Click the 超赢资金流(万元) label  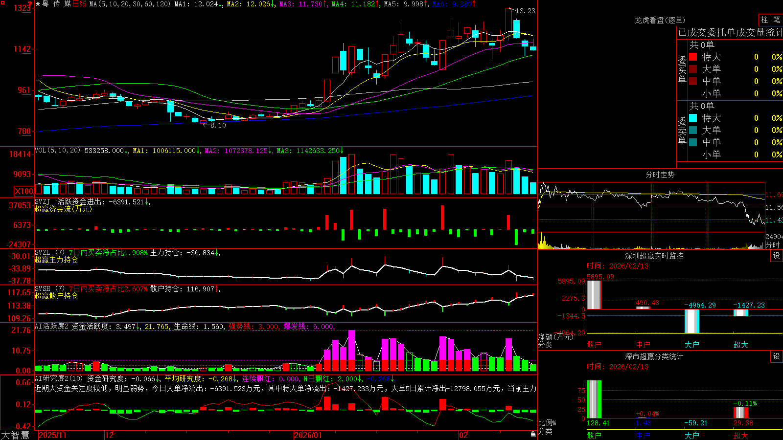pyautogui.click(x=63, y=209)
